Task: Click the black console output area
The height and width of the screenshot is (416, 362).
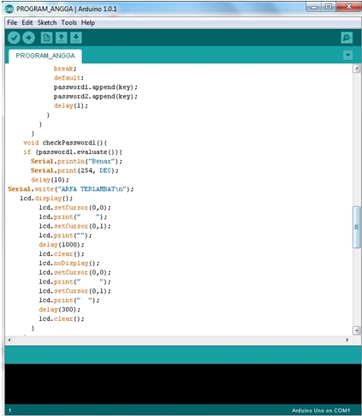Action: tap(183, 383)
